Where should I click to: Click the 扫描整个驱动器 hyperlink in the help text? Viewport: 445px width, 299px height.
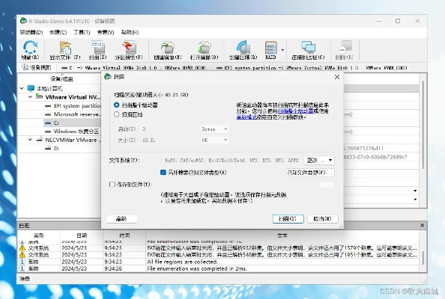[295, 111]
